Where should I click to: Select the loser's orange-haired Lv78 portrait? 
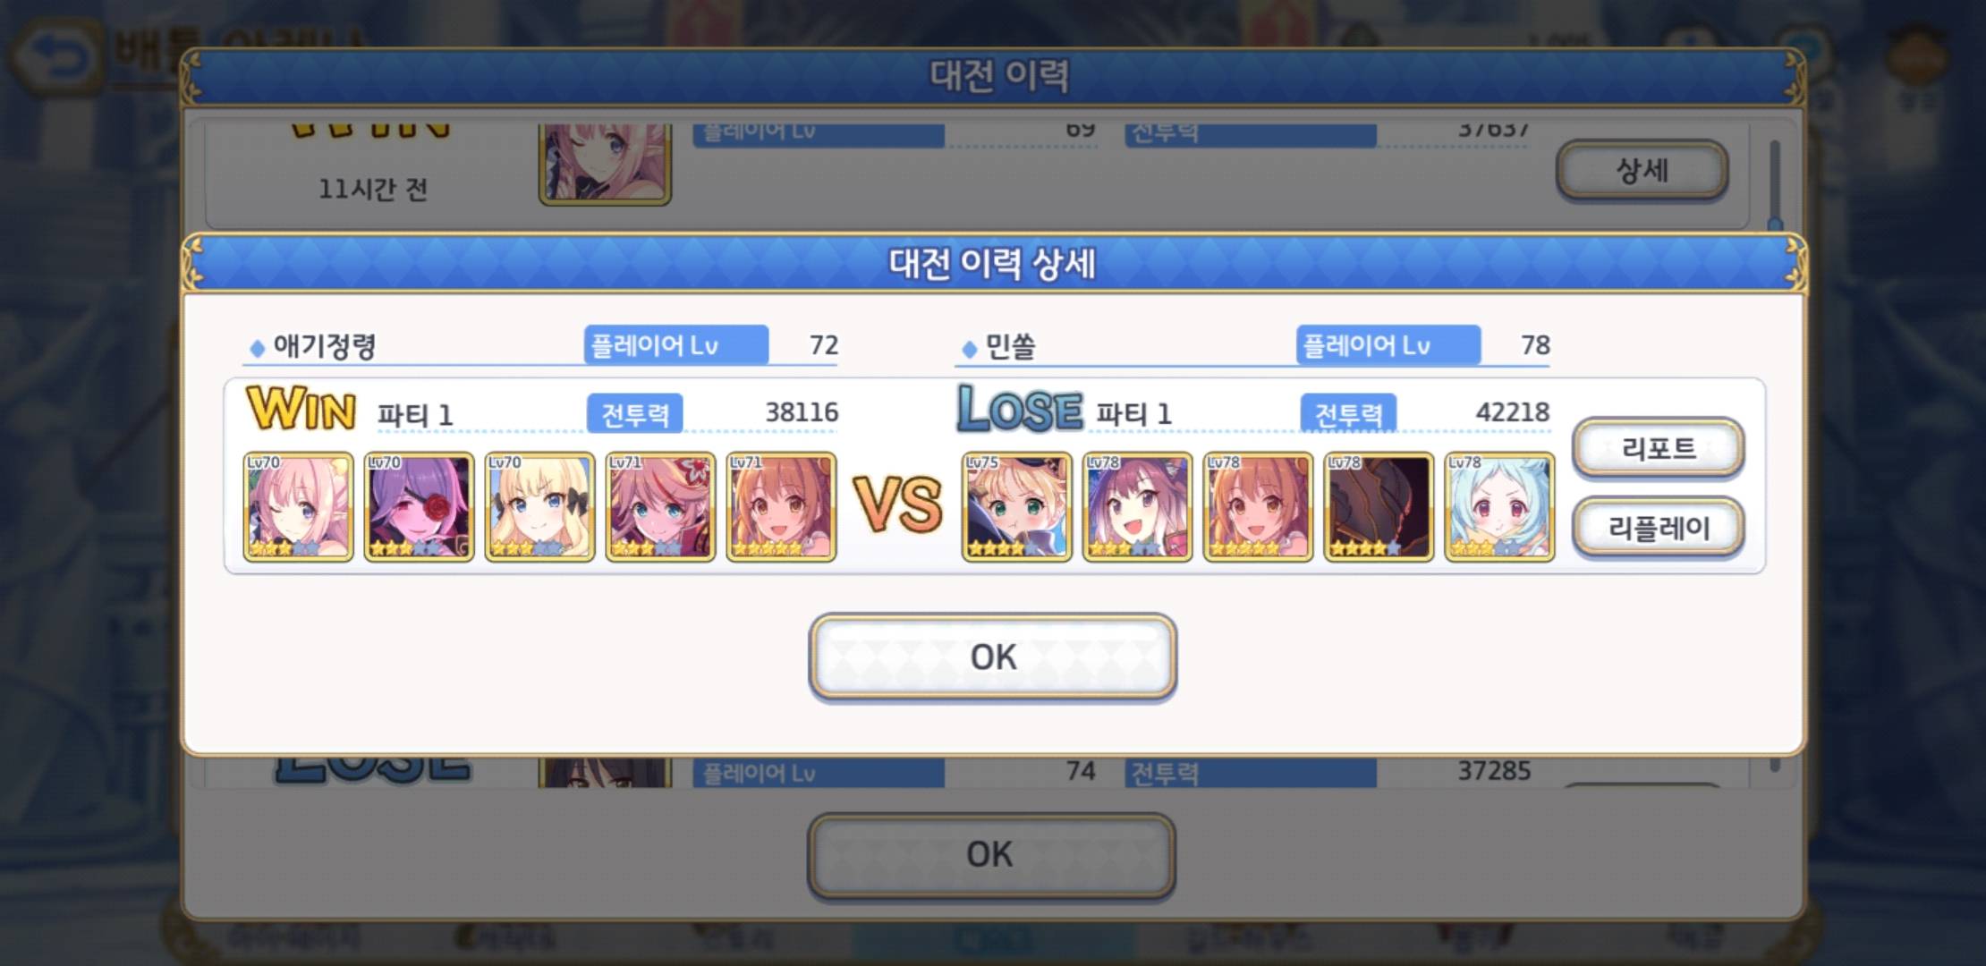pyautogui.click(x=1258, y=506)
